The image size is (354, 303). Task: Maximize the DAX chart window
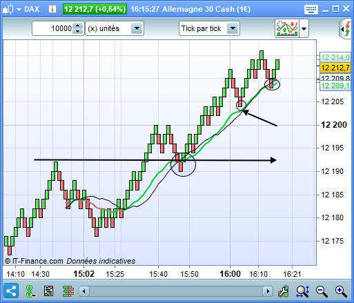[336, 9]
